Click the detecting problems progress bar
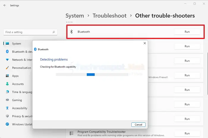 click(x=92, y=74)
